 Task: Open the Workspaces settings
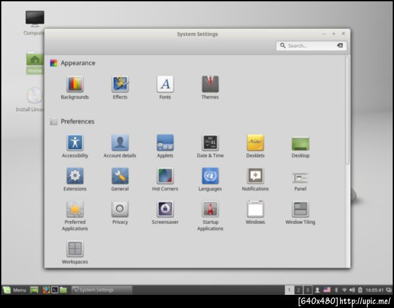[75, 252]
